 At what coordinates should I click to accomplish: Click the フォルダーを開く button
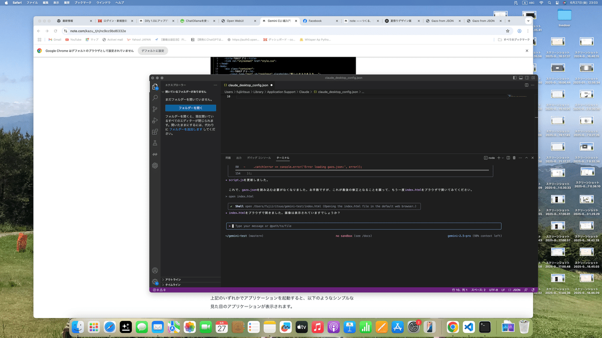point(191,108)
